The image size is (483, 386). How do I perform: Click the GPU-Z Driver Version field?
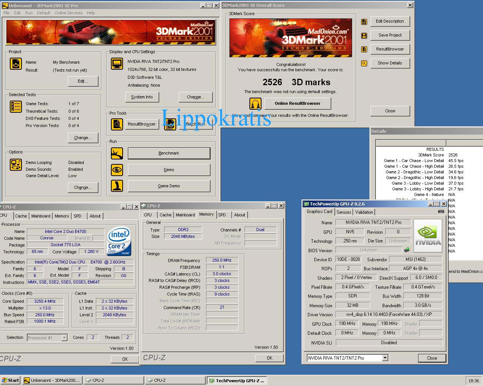(389, 314)
